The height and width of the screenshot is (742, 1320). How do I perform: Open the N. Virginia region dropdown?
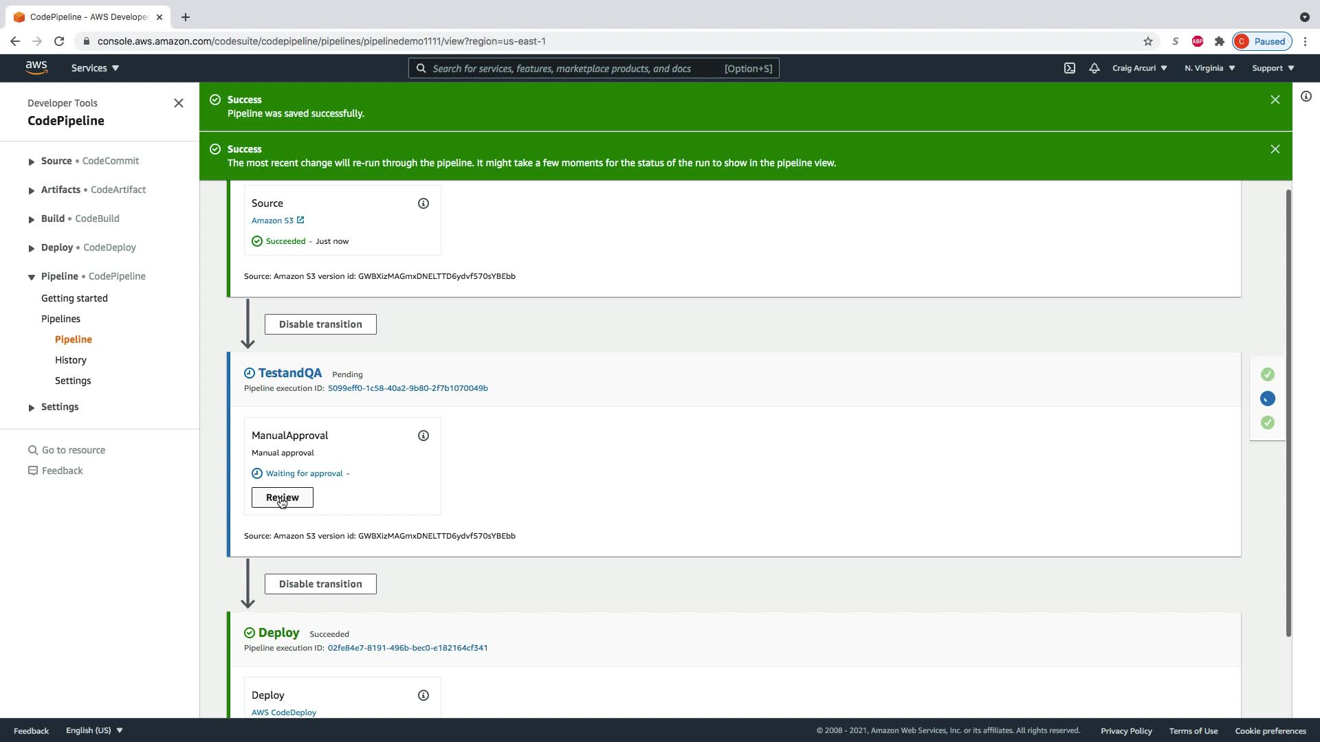tap(1209, 68)
